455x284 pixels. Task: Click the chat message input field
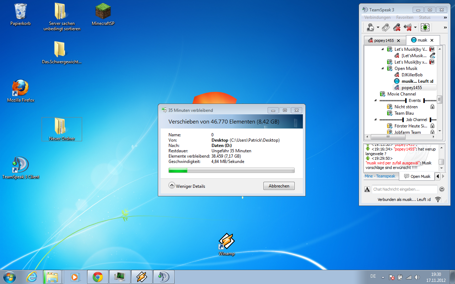[x=404, y=189]
